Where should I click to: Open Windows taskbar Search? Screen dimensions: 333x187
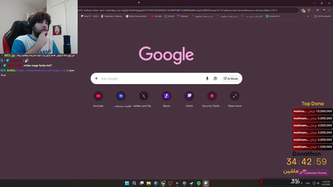click(134, 183)
